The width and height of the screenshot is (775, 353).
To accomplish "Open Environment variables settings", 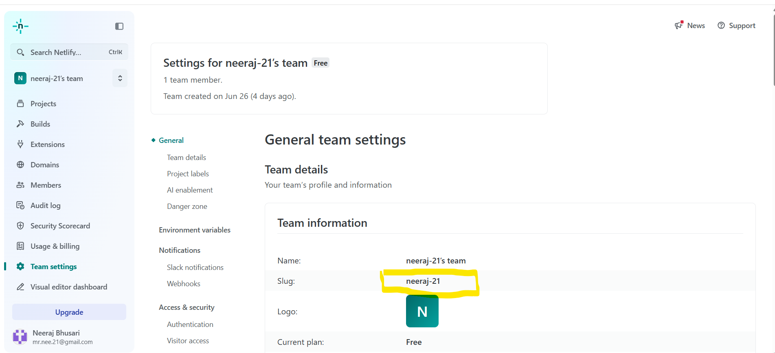I will coord(195,230).
